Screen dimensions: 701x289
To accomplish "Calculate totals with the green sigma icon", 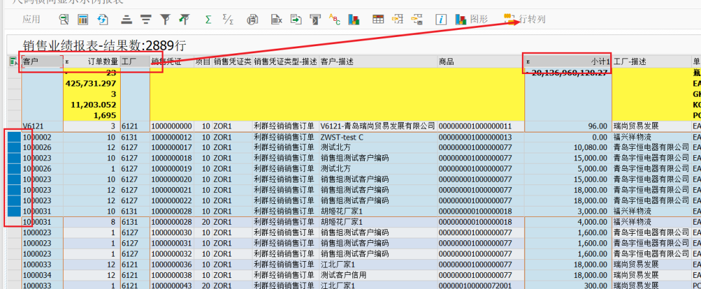I will click(208, 19).
